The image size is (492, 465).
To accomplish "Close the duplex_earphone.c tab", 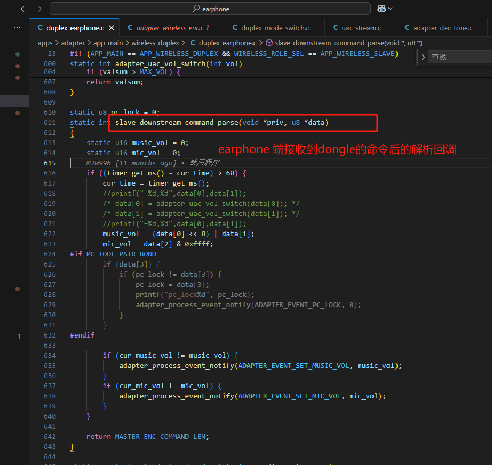I will point(112,28).
